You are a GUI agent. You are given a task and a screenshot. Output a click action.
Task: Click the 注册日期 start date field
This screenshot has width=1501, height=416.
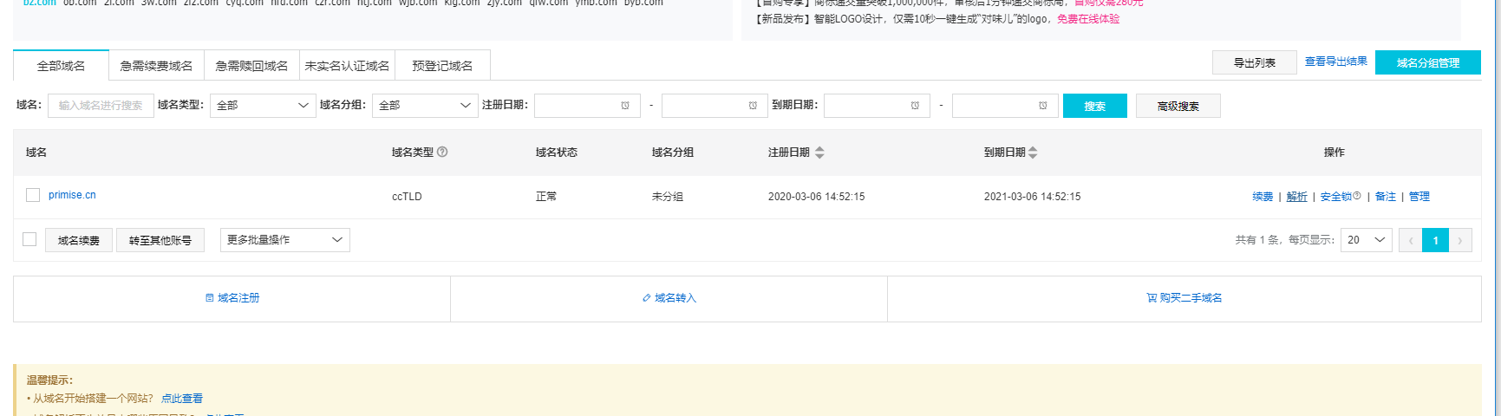(587, 106)
